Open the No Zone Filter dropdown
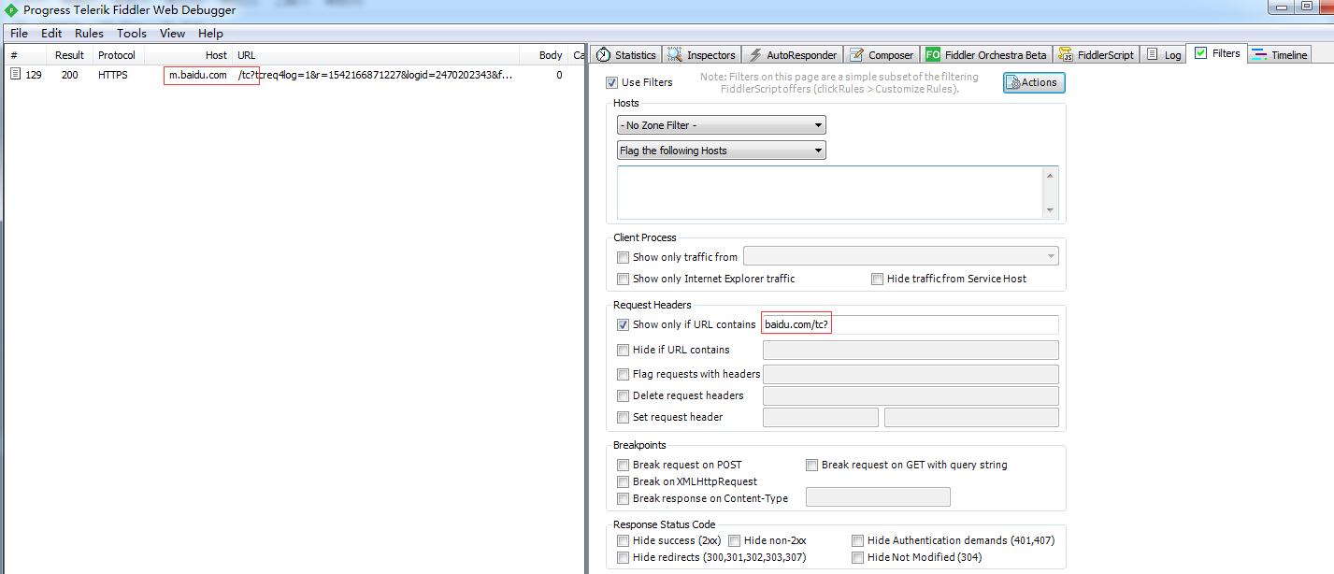Image resolution: width=1334 pixels, height=574 pixels. 721,125
